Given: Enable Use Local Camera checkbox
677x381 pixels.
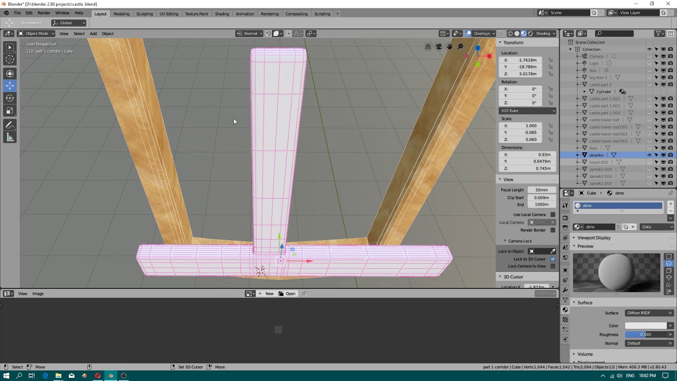Looking at the screenshot, I should pos(553,214).
